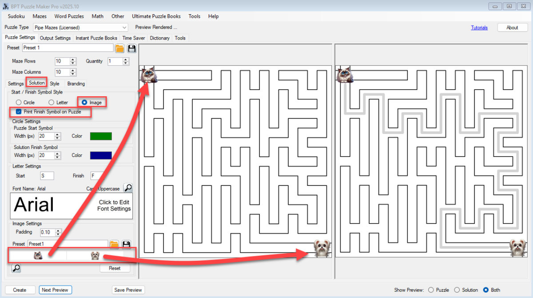Increase Maze Rows with the up arrow
The image size is (533, 298).
pos(72,59)
